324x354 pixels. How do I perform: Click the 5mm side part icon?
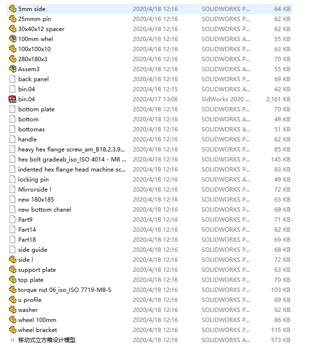[x=12, y=9]
